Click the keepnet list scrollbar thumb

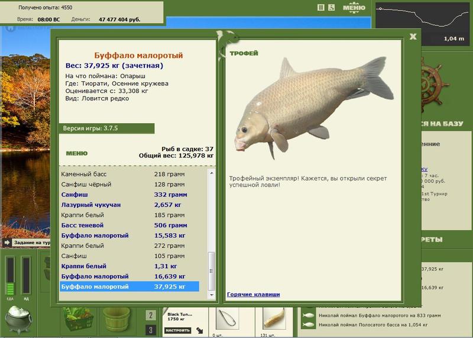(212, 271)
